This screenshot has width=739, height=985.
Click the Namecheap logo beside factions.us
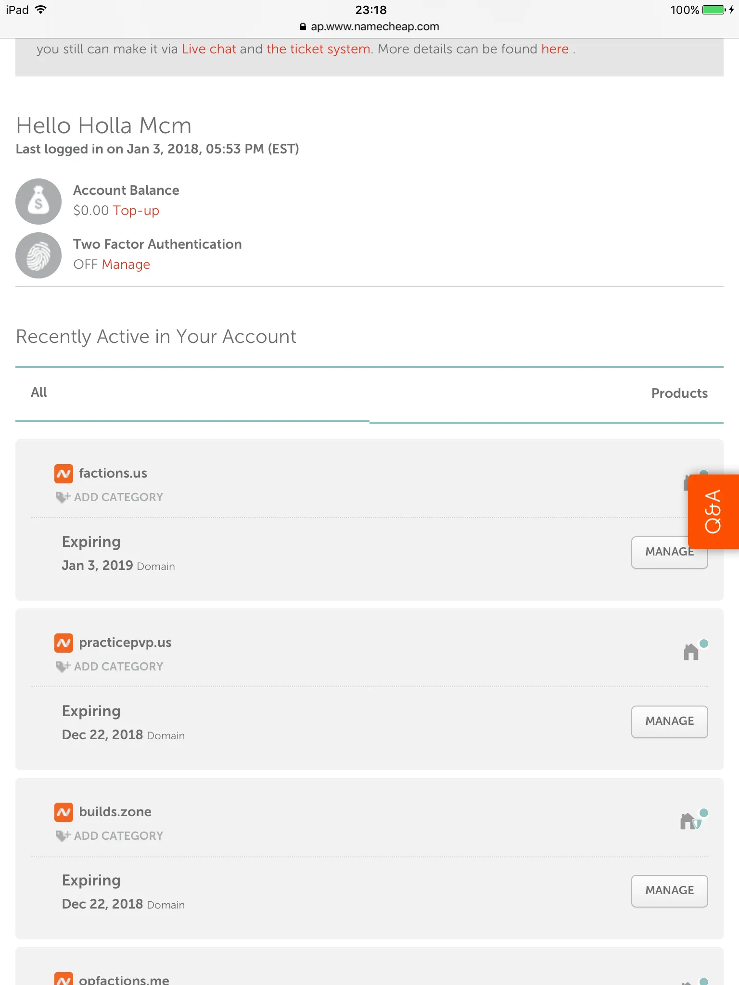pyautogui.click(x=64, y=474)
